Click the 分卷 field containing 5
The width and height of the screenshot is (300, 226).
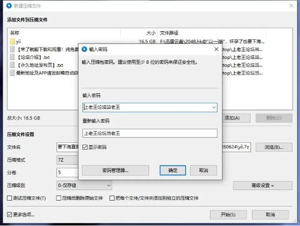pyautogui.click(x=67, y=173)
